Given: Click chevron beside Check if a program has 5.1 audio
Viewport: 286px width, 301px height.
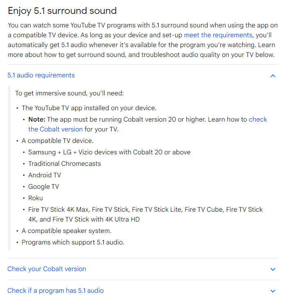Looking at the screenshot, I should [x=273, y=291].
